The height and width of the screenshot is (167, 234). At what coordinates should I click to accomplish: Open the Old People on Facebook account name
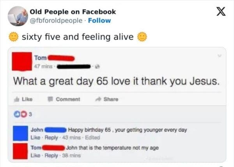click(73, 12)
